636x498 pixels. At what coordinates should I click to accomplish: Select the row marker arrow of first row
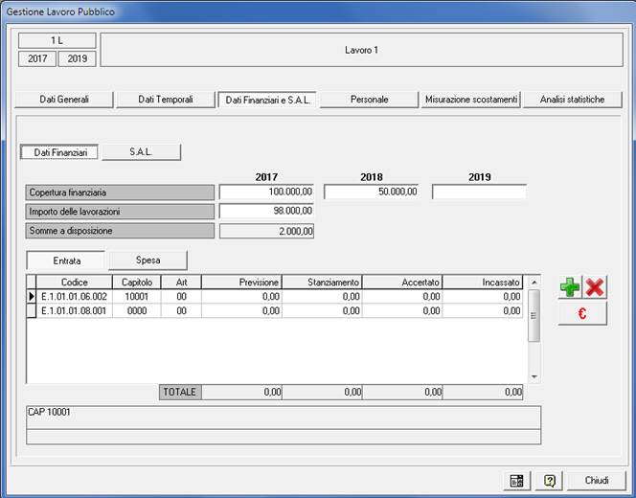pos(31,297)
